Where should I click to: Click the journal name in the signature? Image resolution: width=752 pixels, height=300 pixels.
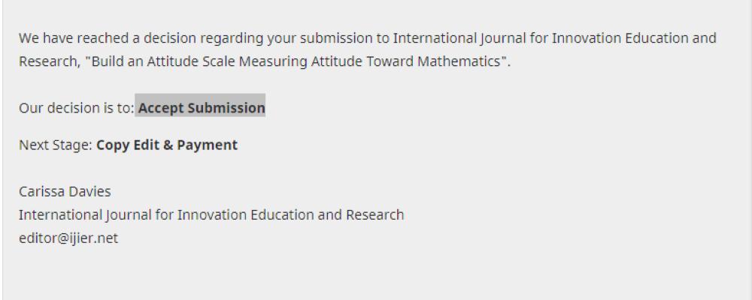pyautogui.click(x=211, y=215)
